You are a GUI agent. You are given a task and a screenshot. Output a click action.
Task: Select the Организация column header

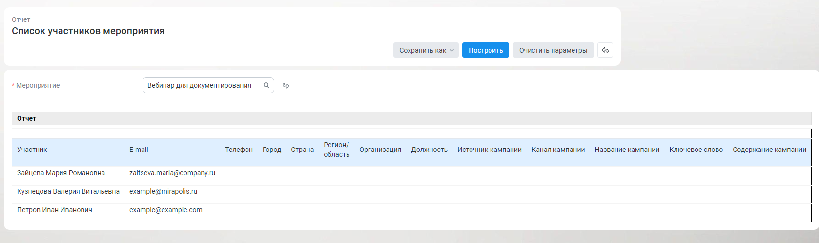point(380,150)
